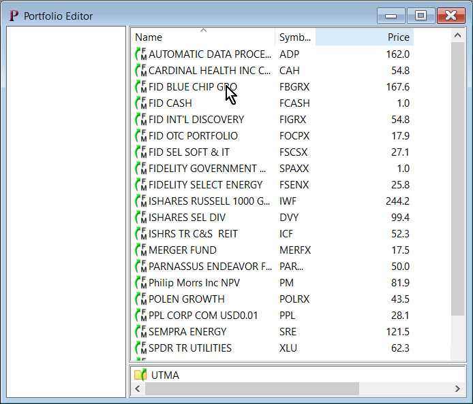Click the ADP symbol cell

click(x=289, y=54)
